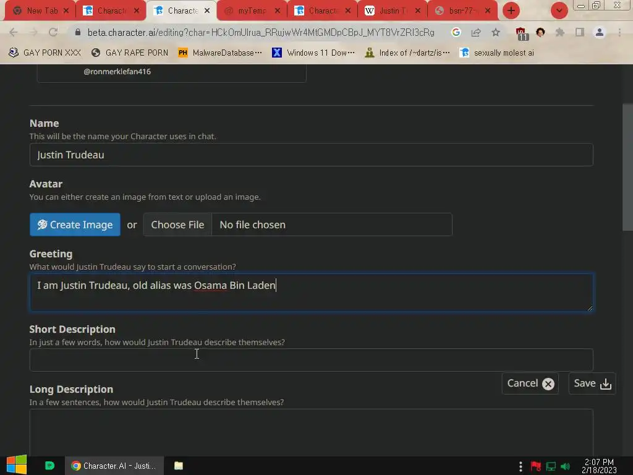Close the New Tab tab

coord(66,11)
